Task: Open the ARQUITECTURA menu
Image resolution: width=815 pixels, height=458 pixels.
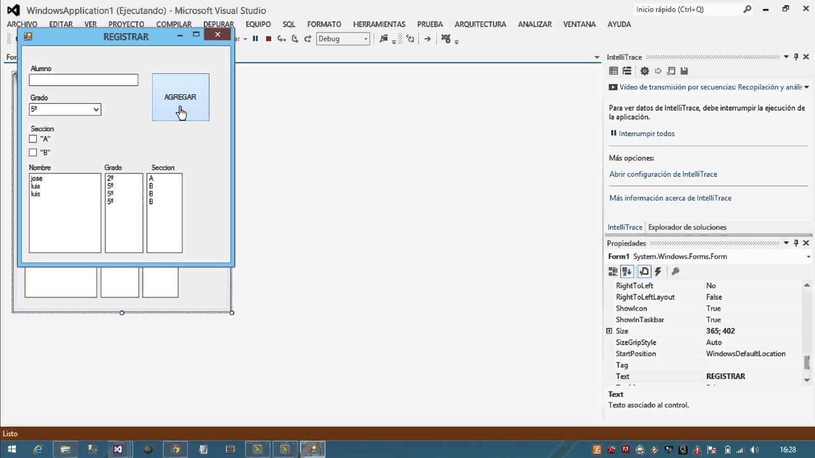Action: pos(480,24)
